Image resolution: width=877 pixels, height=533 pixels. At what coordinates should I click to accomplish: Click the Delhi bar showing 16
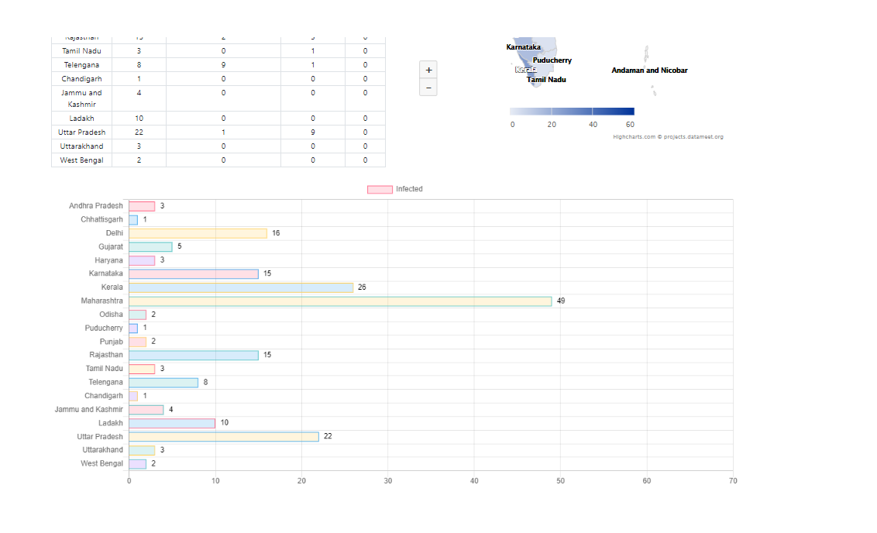point(198,233)
